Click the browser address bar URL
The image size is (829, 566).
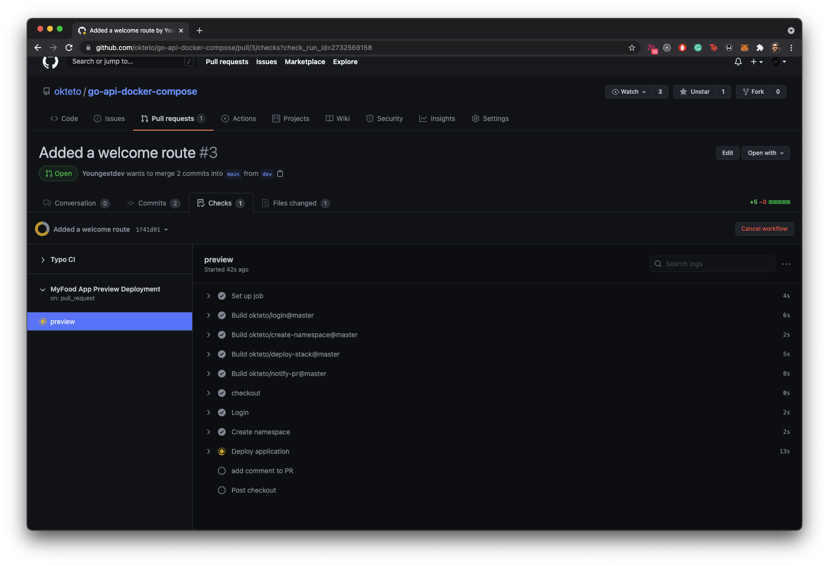tap(234, 48)
